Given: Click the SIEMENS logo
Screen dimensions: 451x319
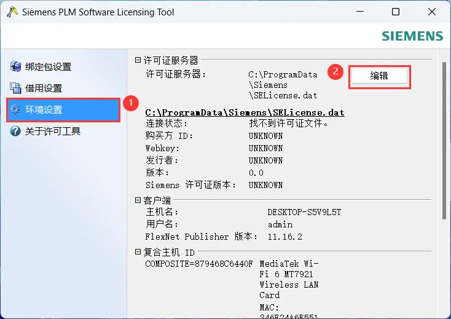Looking at the screenshot, I should (412, 36).
